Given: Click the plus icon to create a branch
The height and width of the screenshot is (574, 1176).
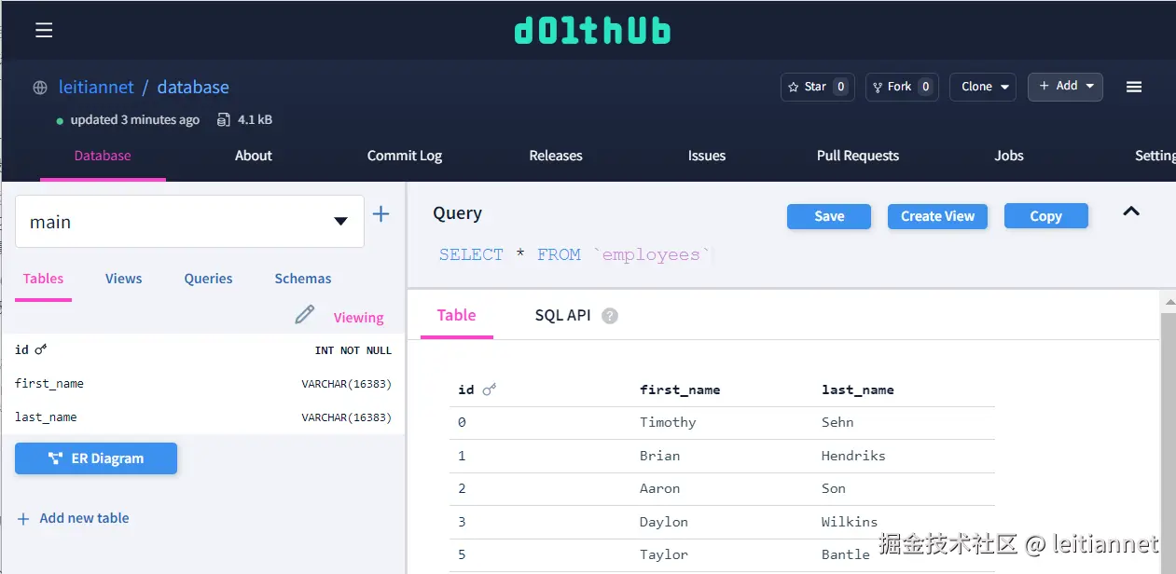Looking at the screenshot, I should pyautogui.click(x=380, y=214).
